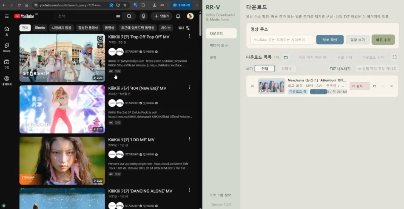Open more options for 'Pop Off Pop Off' MV

point(189,36)
